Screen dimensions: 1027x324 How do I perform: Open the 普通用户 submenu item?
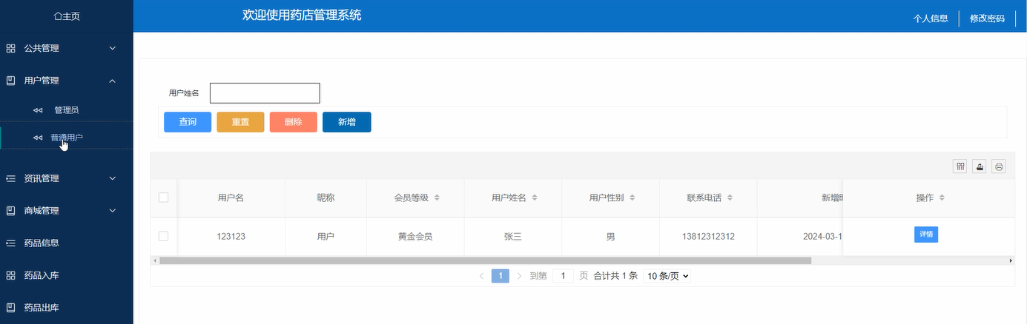point(67,138)
